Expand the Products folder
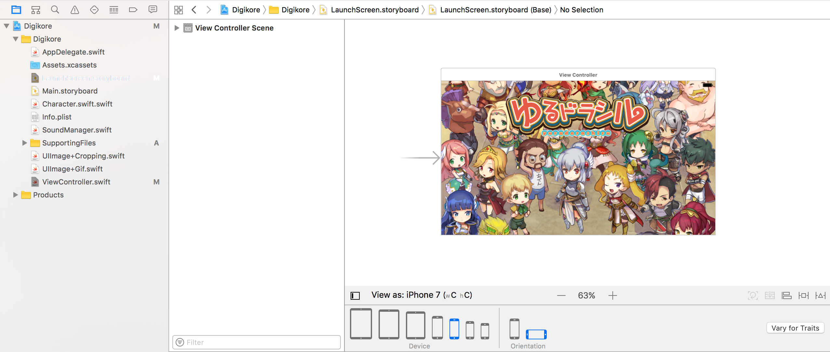This screenshot has height=352, width=830. tap(16, 195)
